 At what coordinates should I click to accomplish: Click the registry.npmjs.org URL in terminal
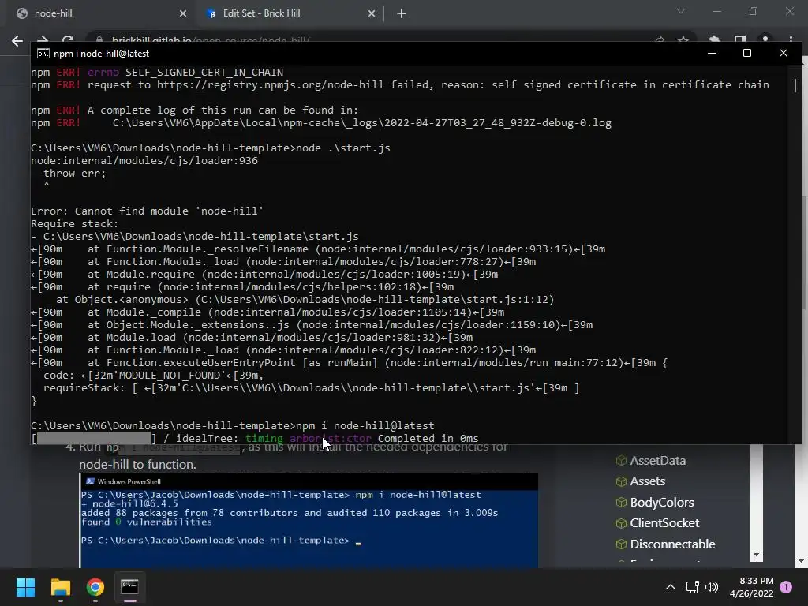(270, 85)
